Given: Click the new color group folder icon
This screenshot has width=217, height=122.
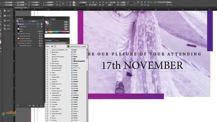Looking at the screenshot, I should tap(34, 105).
